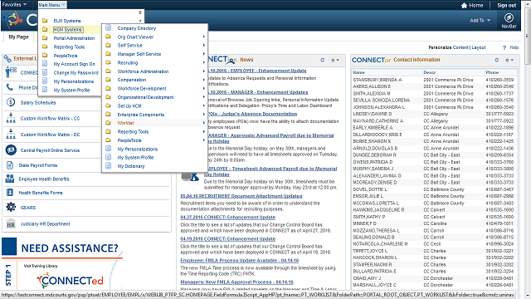
Task: Click the Custom Workflow Matrix - DC icon
Action: pyautogui.click(x=11, y=134)
